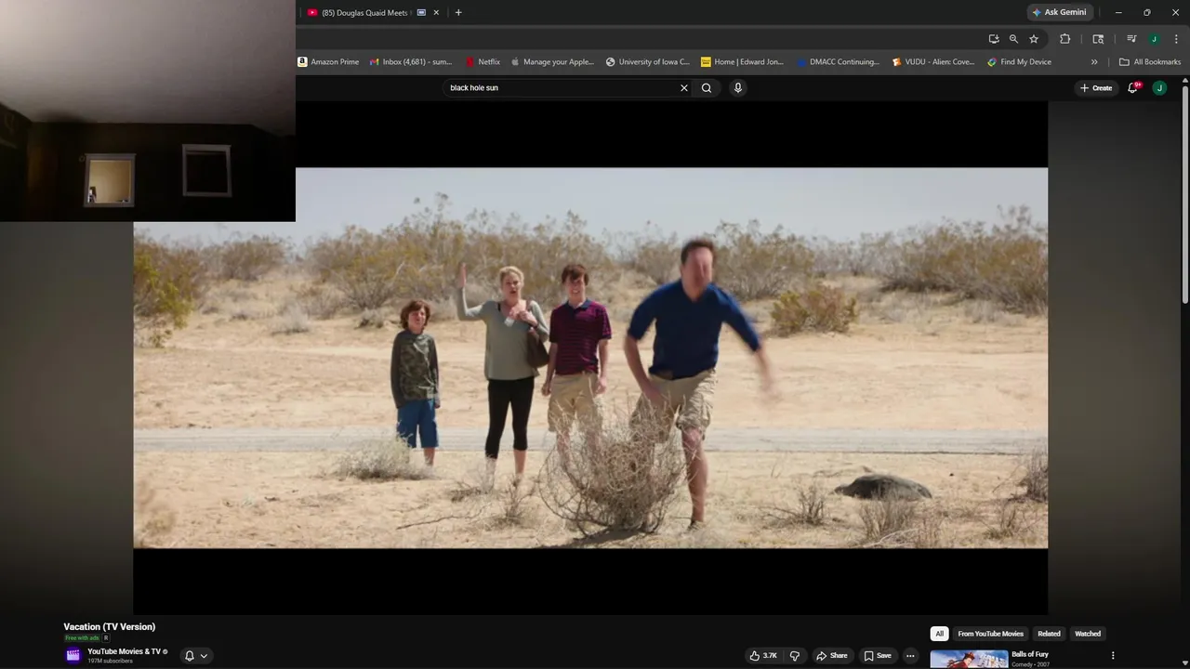This screenshot has width=1190, height=669.
Task: Click the Vacation (TV Version) title
Action: coord(110,626)
